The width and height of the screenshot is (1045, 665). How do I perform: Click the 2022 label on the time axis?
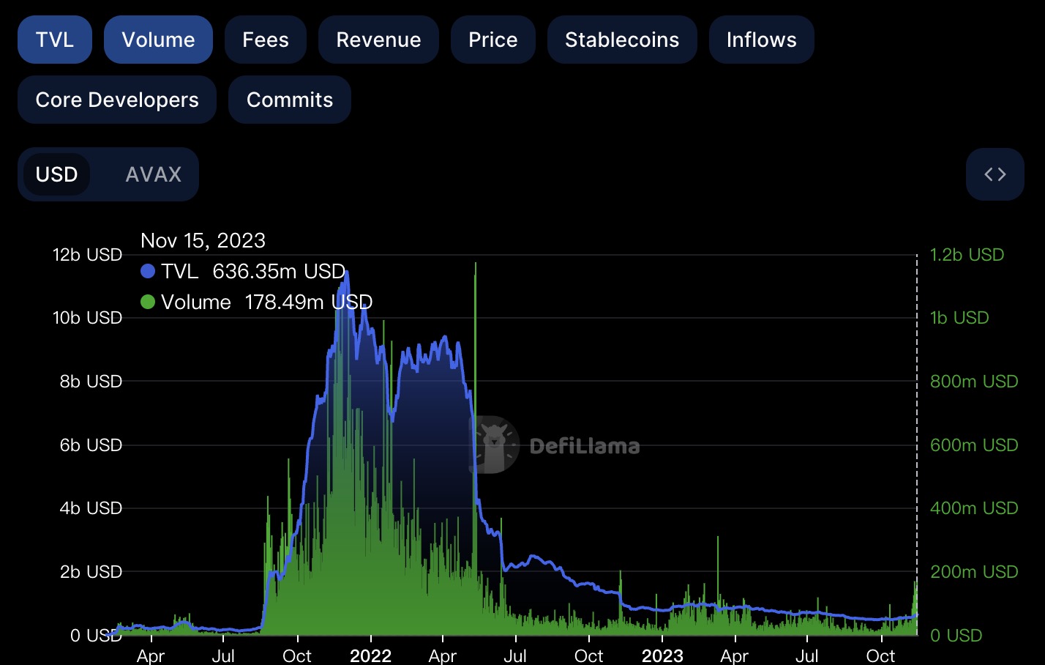pos(370,655)
